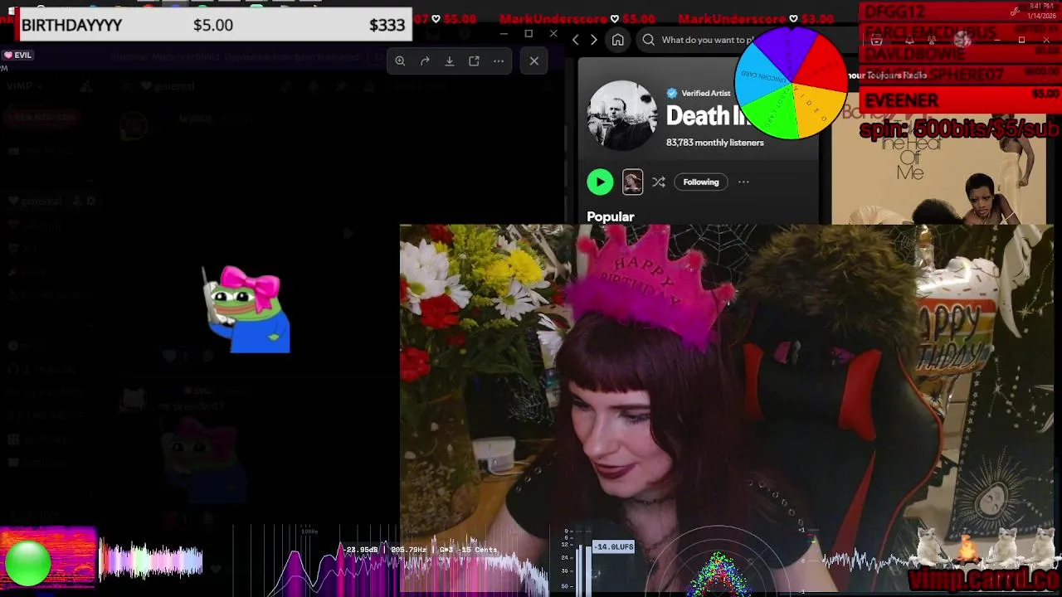Open the image in browser icon
The image size is (1062, 597).
point(474,61)
